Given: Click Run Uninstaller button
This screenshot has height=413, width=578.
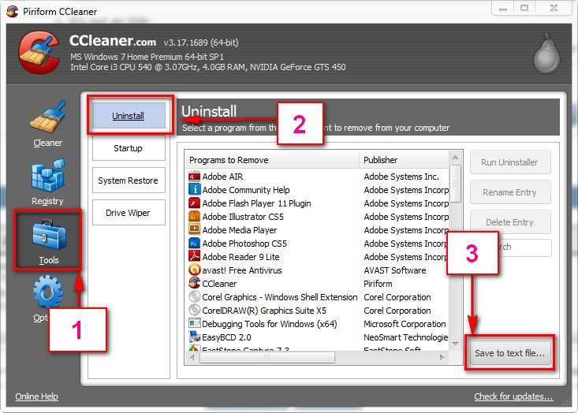Looking at the screenshot, I should click(x=510, y=162).
